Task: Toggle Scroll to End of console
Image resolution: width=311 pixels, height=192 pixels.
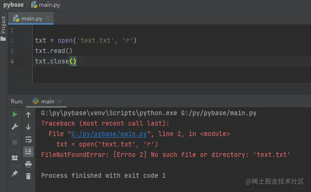Action: coord(28,152)
